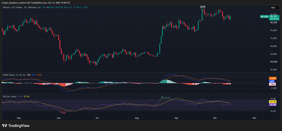Viewport: 282px width, 131px height.
Task: Click the +1,389 (+1.70%) change value
Action: 80,7
